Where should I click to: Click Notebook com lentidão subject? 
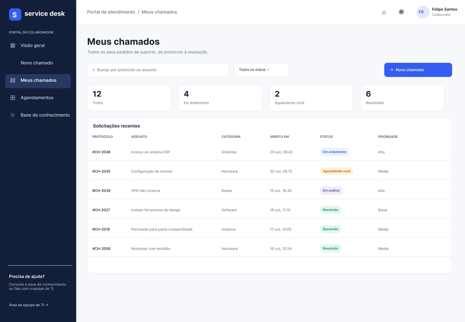pyautogui.click(x=151, y=249)
